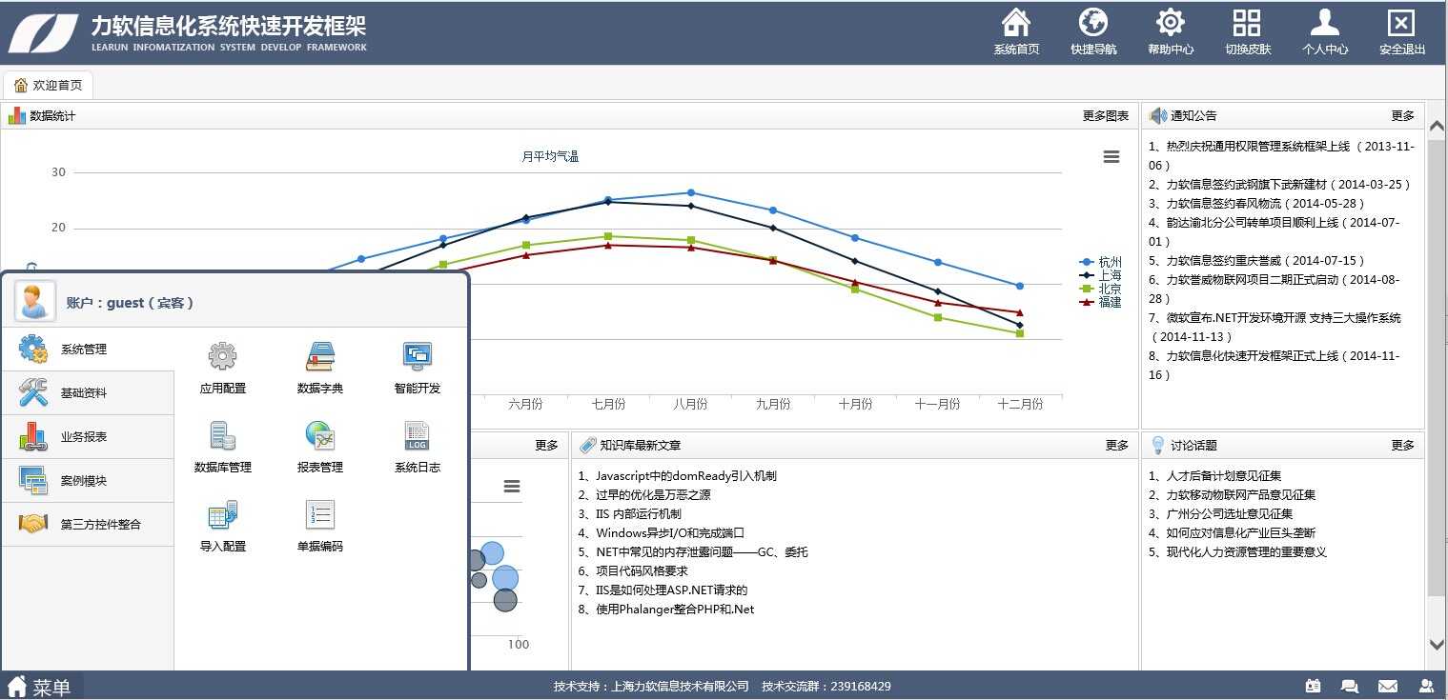Click 更多 in the 知识库最新文章 panel

(1117, 446)
